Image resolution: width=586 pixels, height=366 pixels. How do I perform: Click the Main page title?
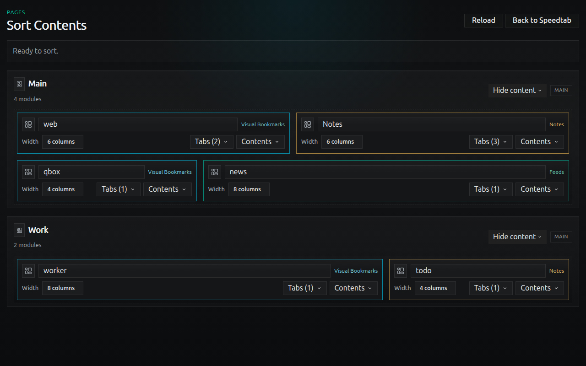[x=38, y=84]
